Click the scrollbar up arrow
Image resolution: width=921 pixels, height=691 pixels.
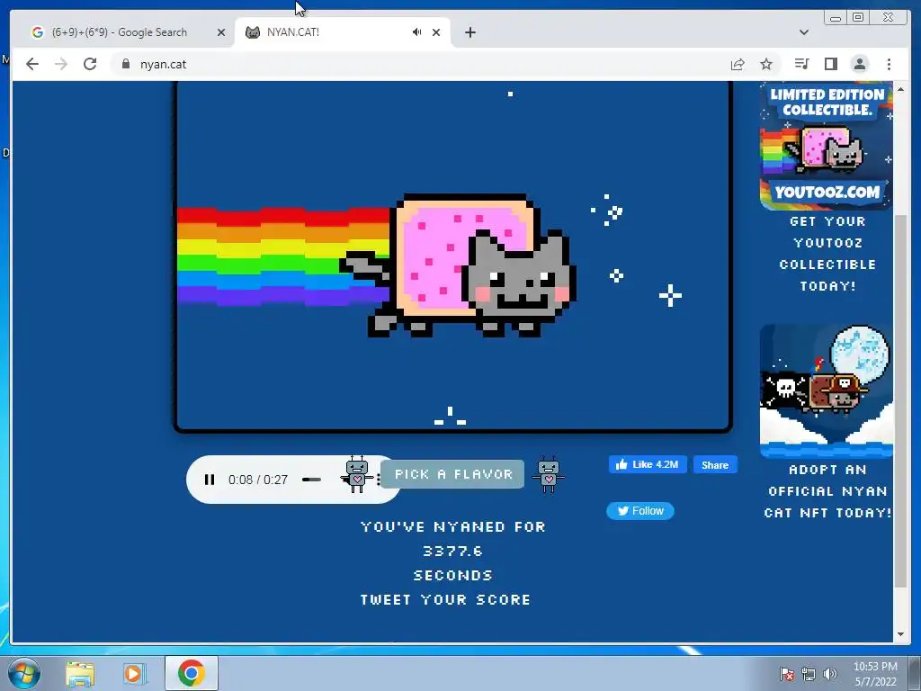[x=900, y=89]
